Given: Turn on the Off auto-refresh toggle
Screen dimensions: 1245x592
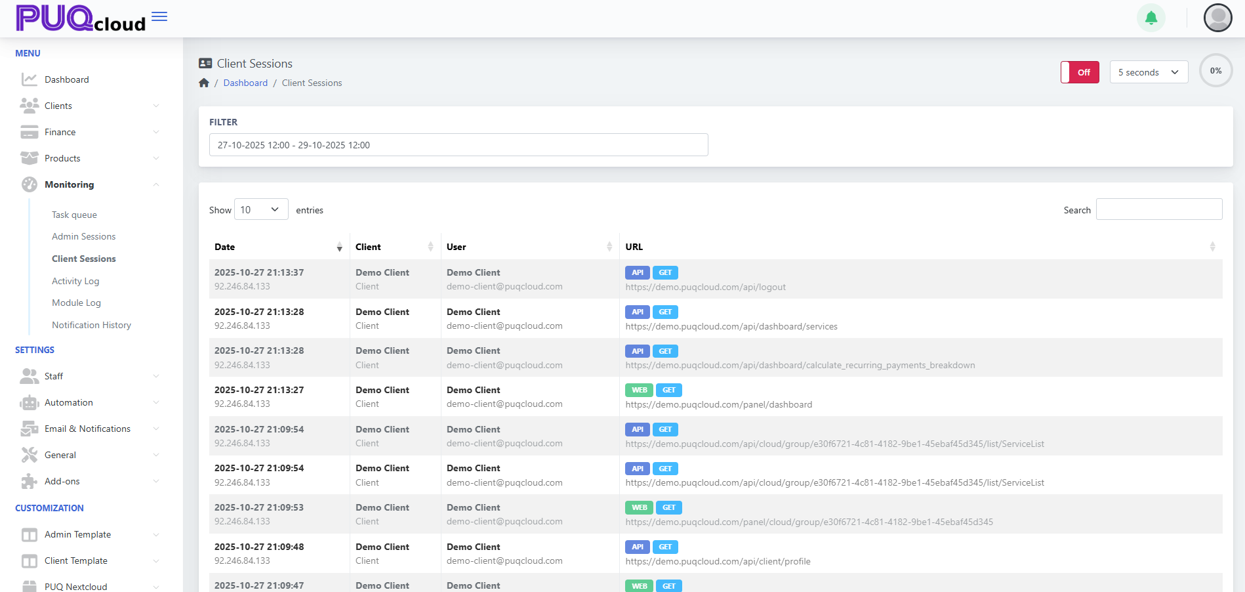Looking at the screenshot, I should tap(1079, 72).
